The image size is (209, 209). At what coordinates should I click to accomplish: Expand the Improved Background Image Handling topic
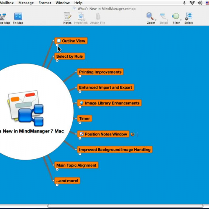[80, 154]
